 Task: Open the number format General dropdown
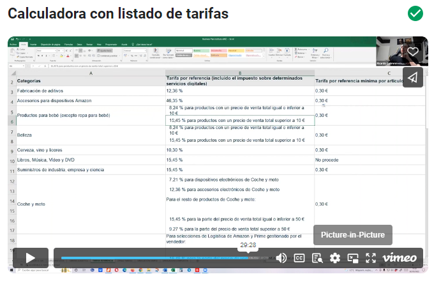(135, 50)
